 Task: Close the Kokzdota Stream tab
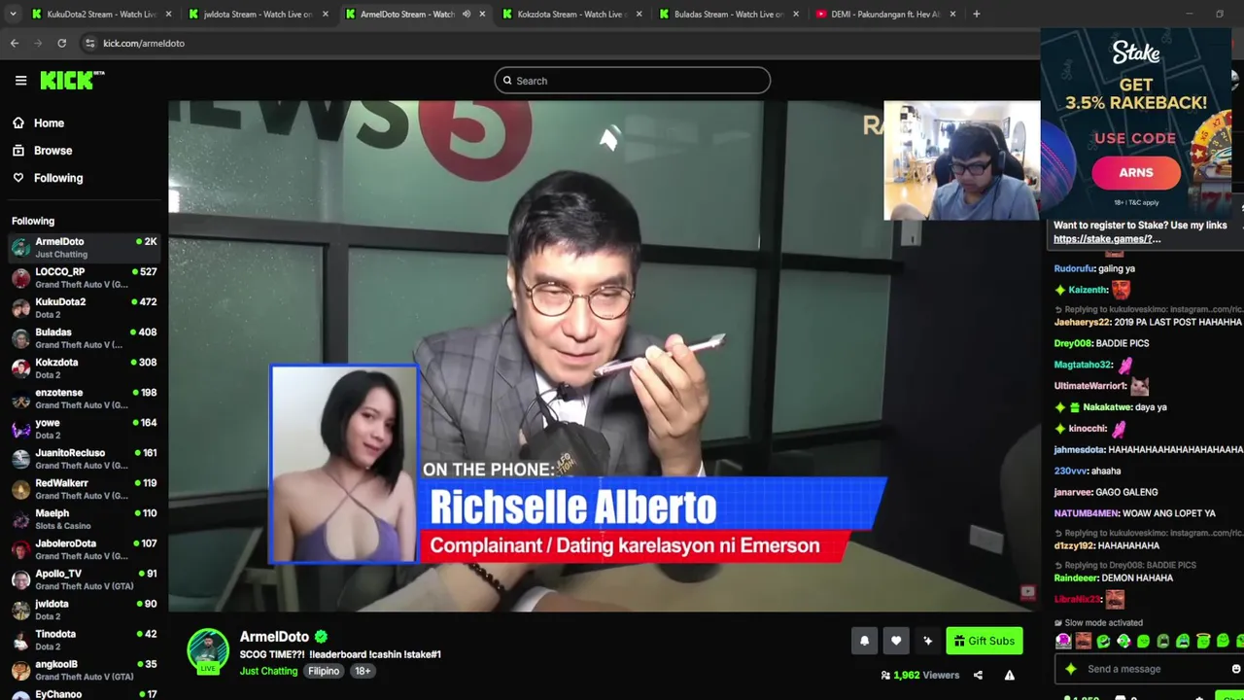click(x=639, y=14)
